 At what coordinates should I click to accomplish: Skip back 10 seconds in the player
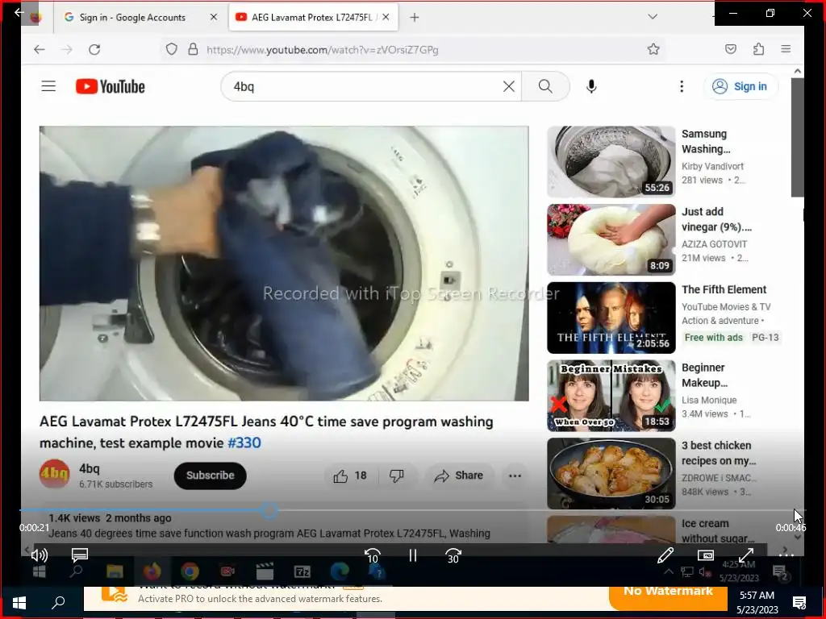pos(373,556)
